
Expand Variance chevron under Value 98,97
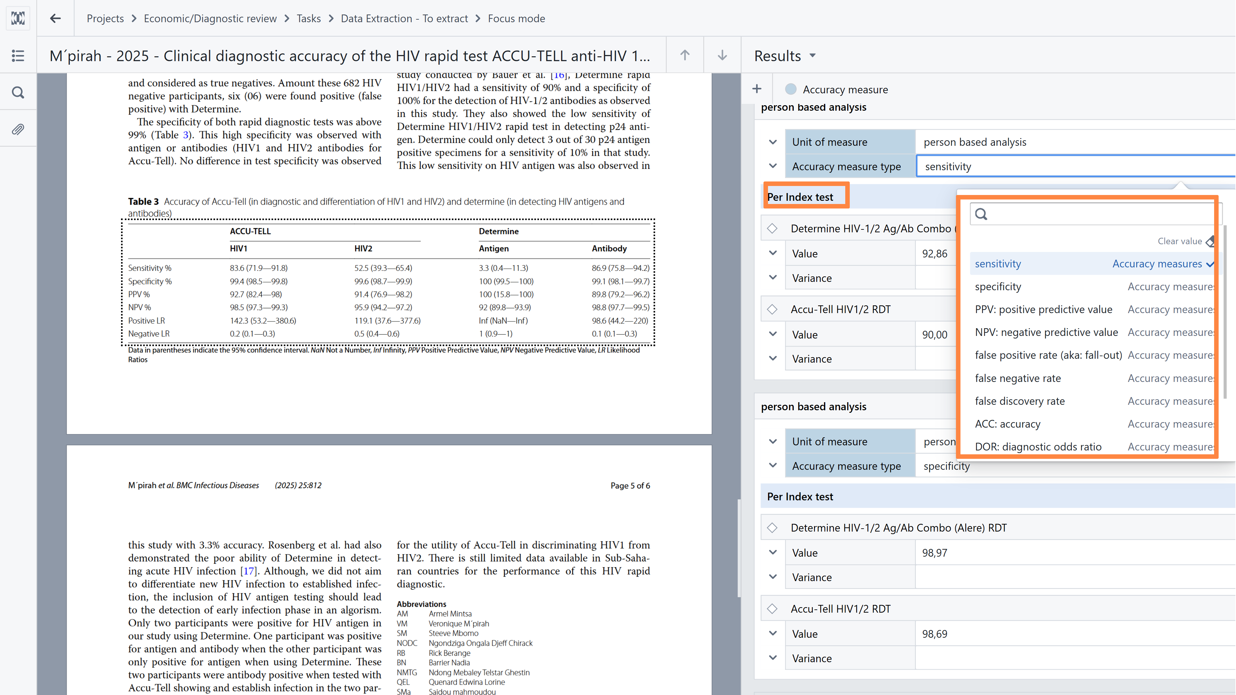(772, 577)
